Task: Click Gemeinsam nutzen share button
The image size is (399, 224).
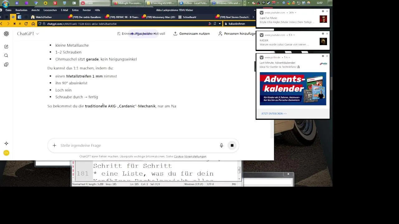Action: pyautogui.click(x=191, y=34)
